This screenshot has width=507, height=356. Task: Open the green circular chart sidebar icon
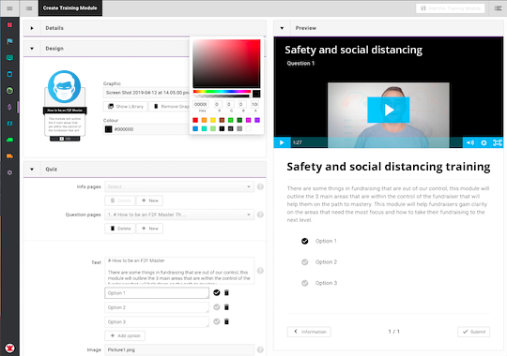9,91
